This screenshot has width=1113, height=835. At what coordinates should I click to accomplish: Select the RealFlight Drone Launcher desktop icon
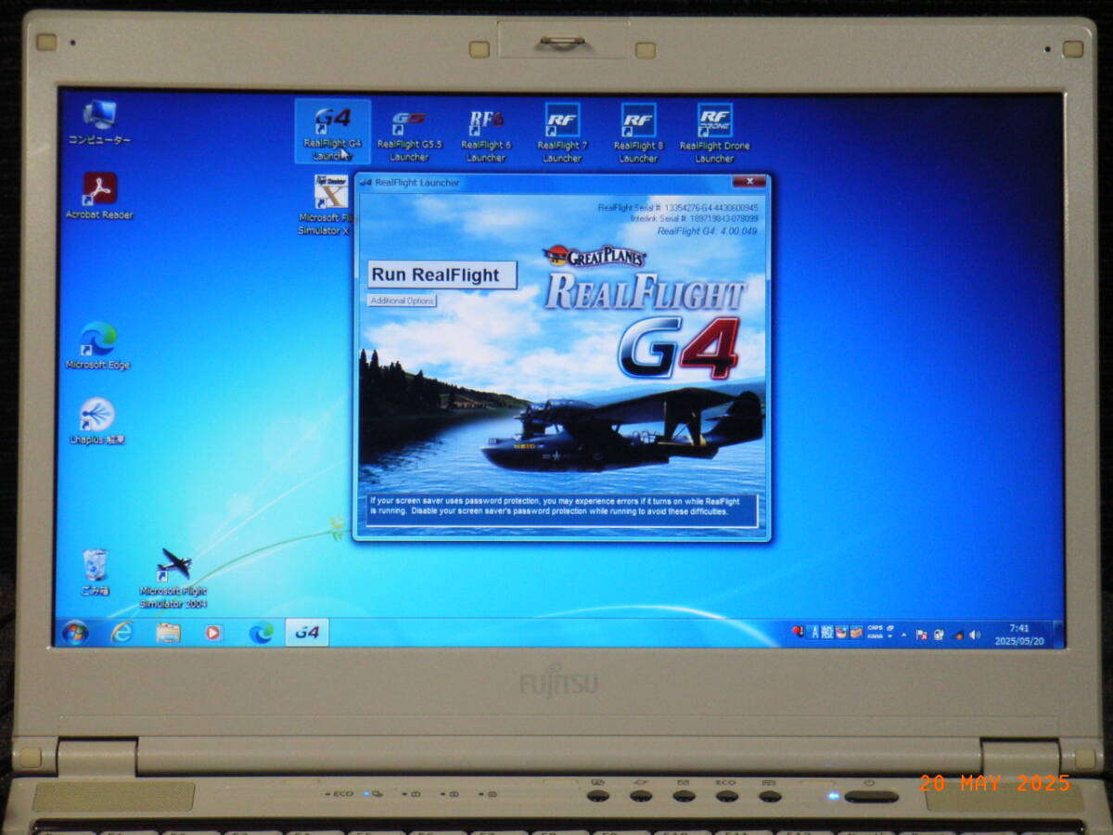point(714,132)
